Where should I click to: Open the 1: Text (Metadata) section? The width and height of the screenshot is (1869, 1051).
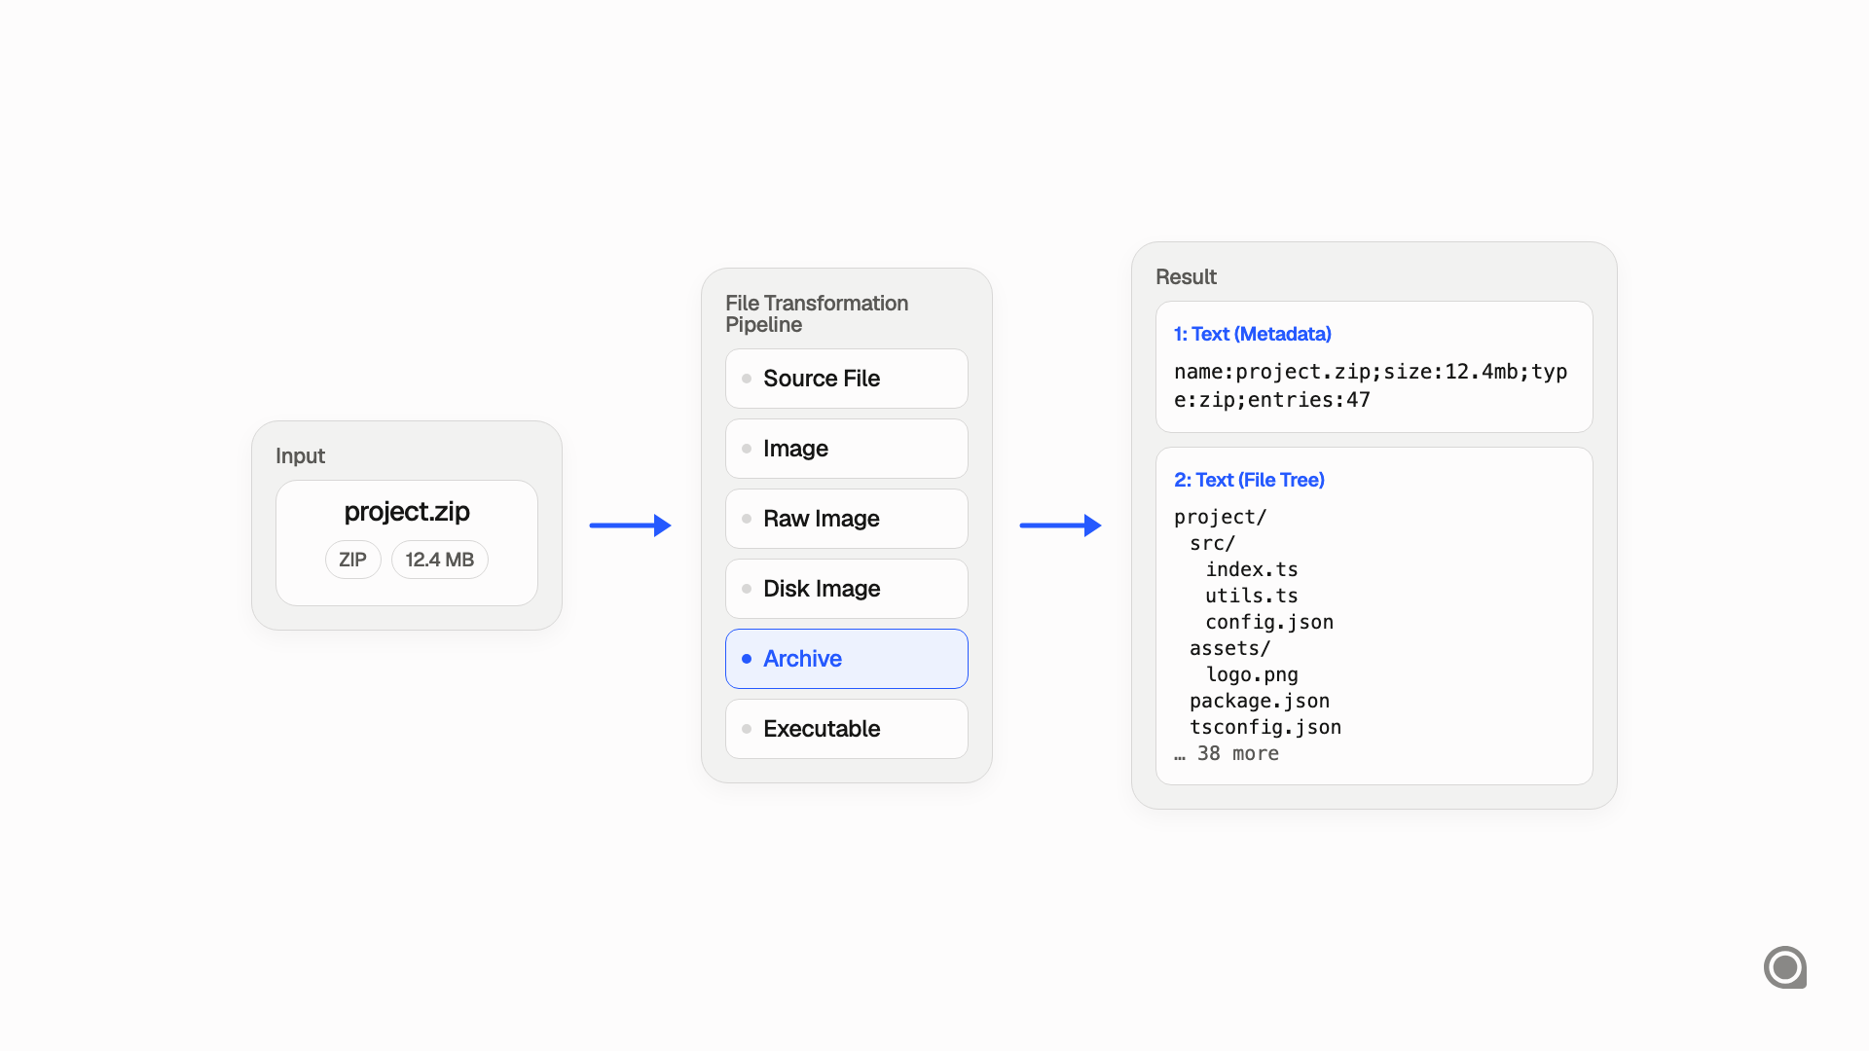(x=1252, y=334)
